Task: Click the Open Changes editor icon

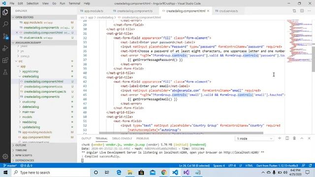Action: coord(294,11)
